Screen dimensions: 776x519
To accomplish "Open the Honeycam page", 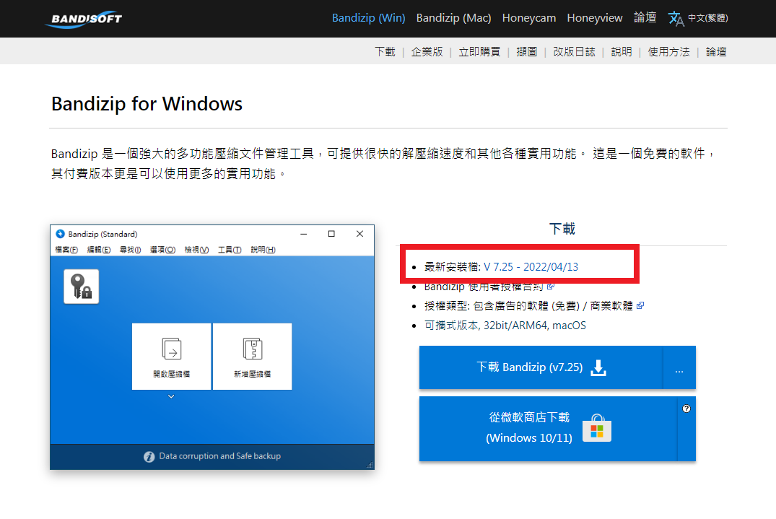I will pyautogui.click(x=529, y=18).
